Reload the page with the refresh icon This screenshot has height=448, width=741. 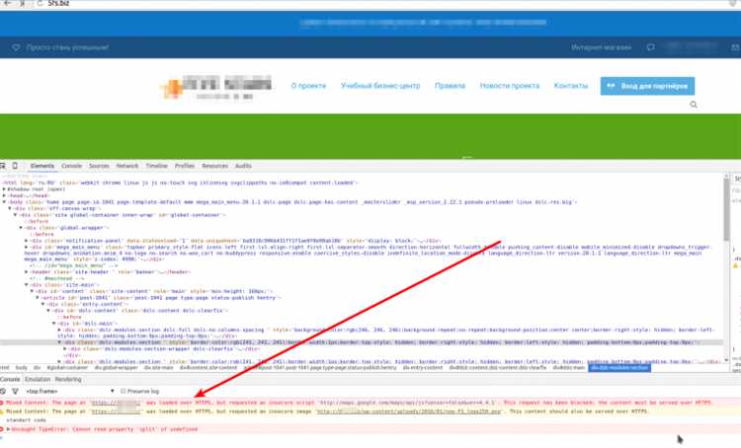[x=40, y=3]
